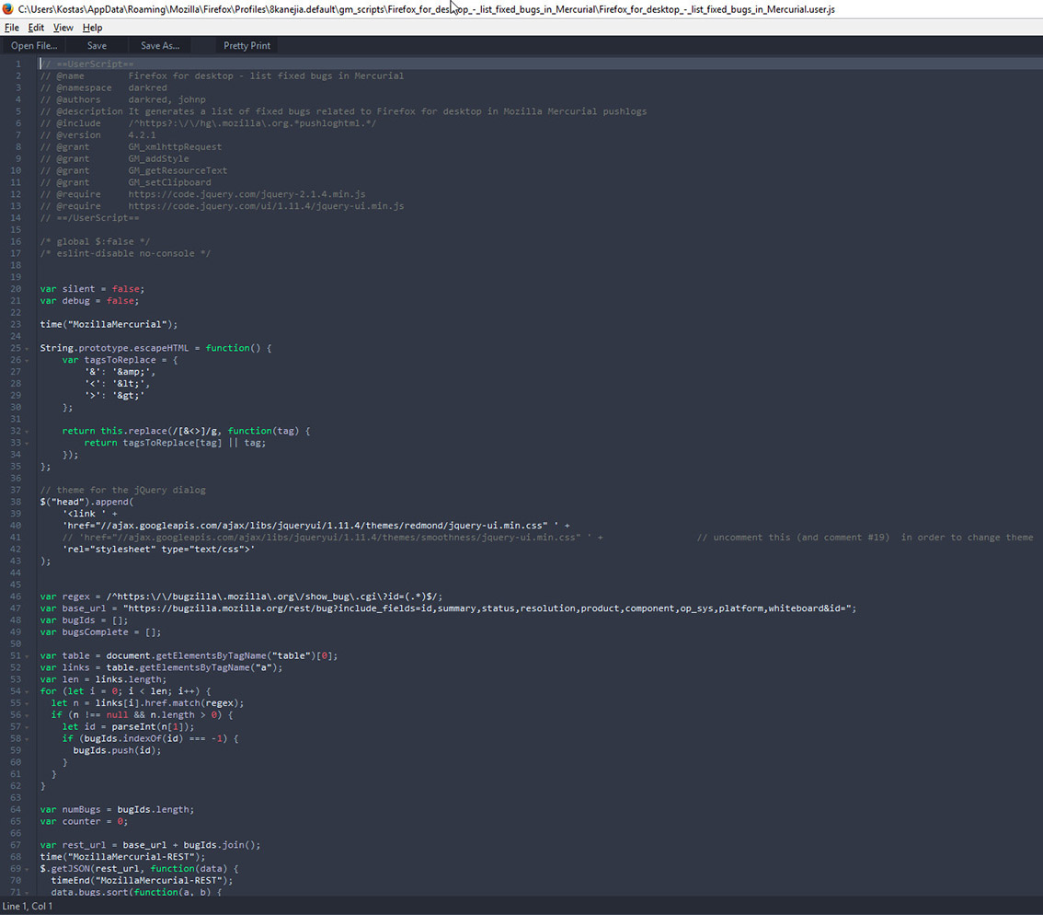Click the '/* global $:false */' comment
1043x915 pixels.
tap(95, 242)
